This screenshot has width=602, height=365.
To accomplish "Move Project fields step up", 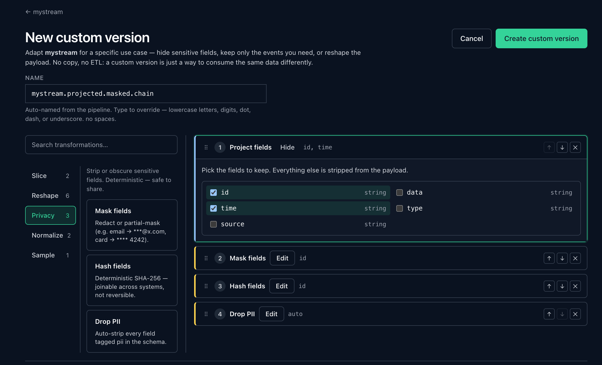I will click(549, 147).
